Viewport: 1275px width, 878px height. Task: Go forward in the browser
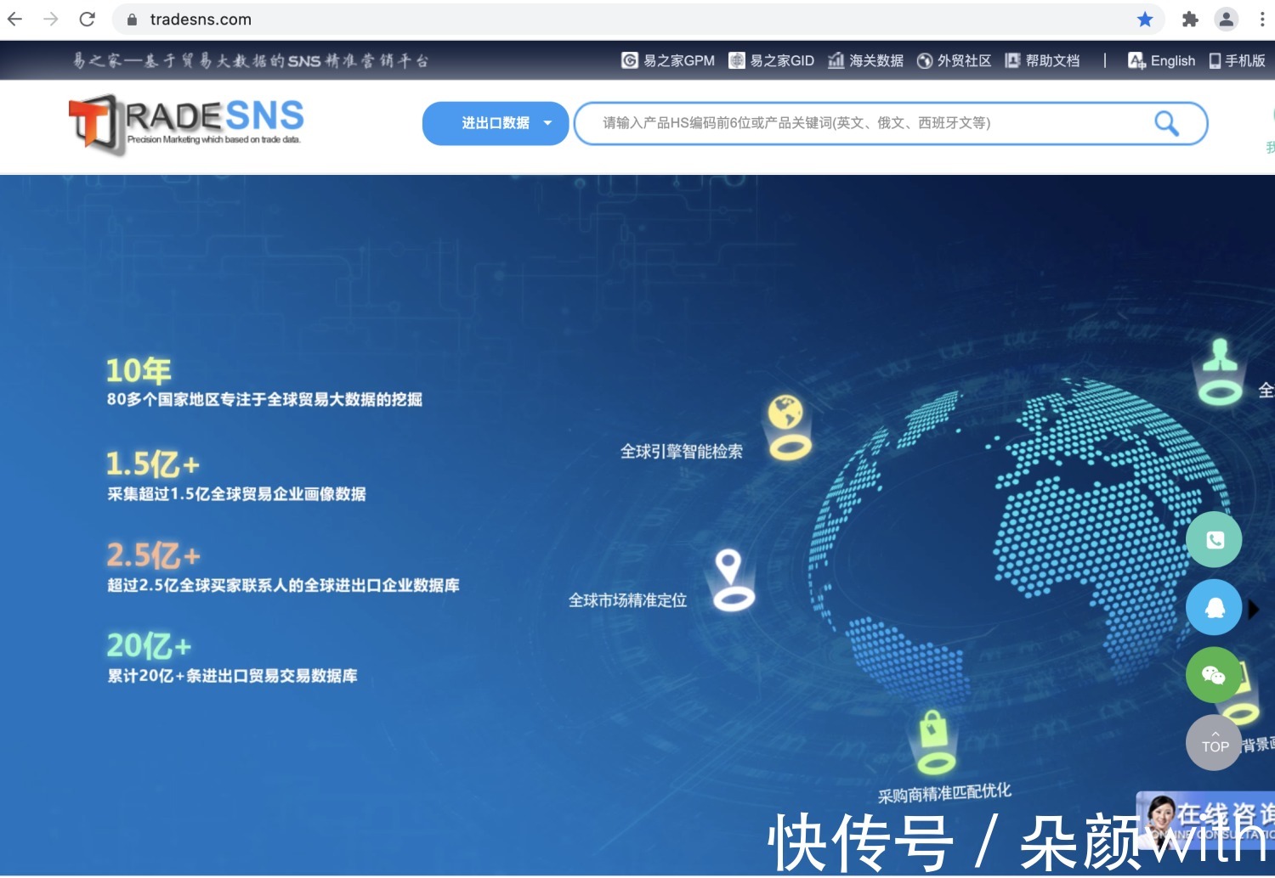point(51,19)
